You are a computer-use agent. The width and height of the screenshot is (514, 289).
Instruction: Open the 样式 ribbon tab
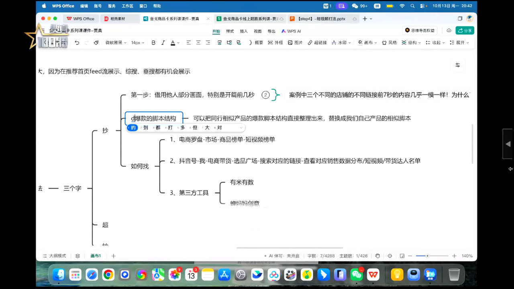point(230,31)
